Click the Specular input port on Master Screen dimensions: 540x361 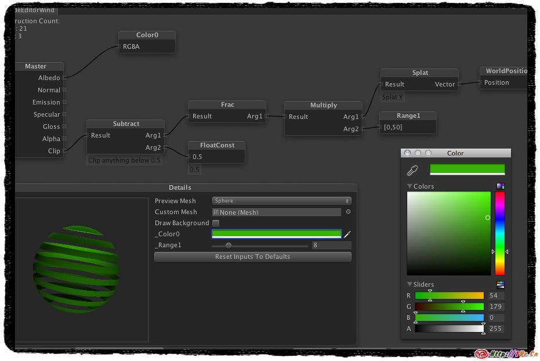[x=64, y=114]
